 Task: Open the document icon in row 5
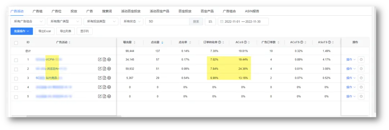(104, 96)
